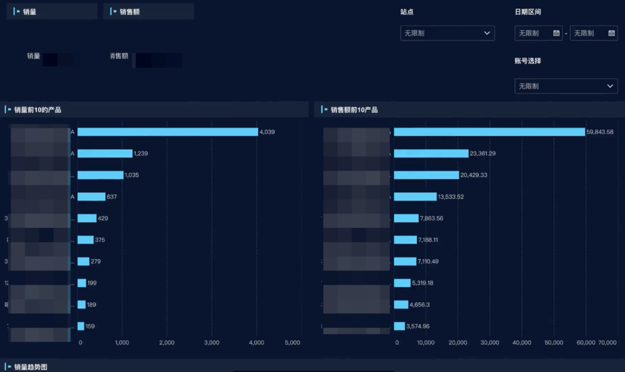
Task: Expand the 账号选择 dropdown
Action: tap(566, 86)
